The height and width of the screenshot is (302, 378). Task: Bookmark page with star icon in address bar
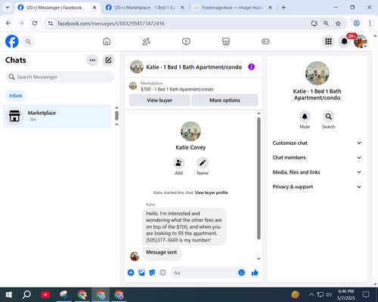(338, 23)
